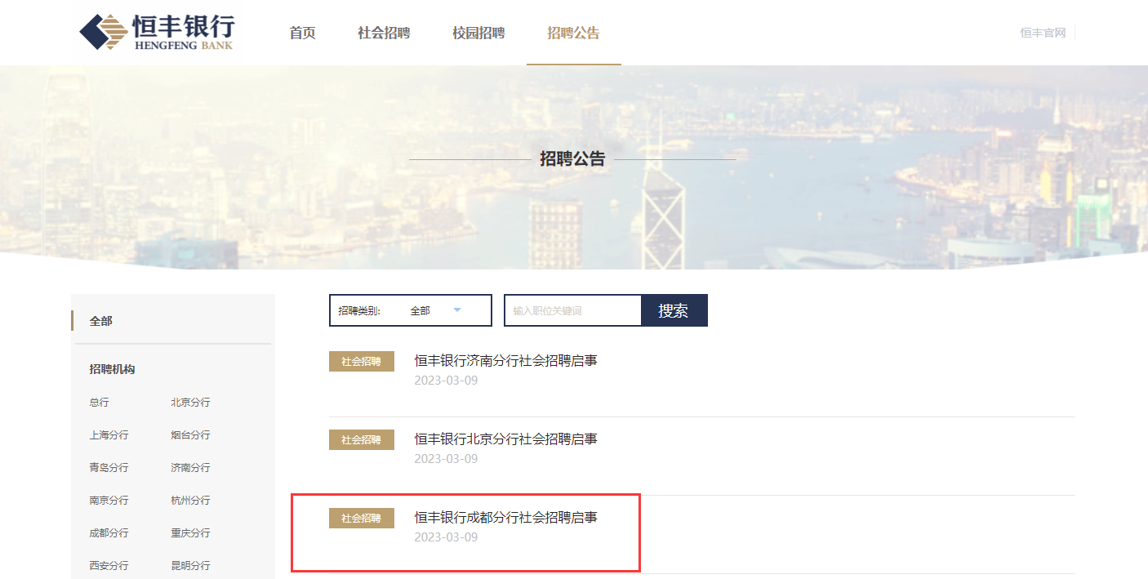Screen dimensions: 1148x579
Task: Expand the 招聘类别 dropdown arrow
Action: tap(457, 310)
